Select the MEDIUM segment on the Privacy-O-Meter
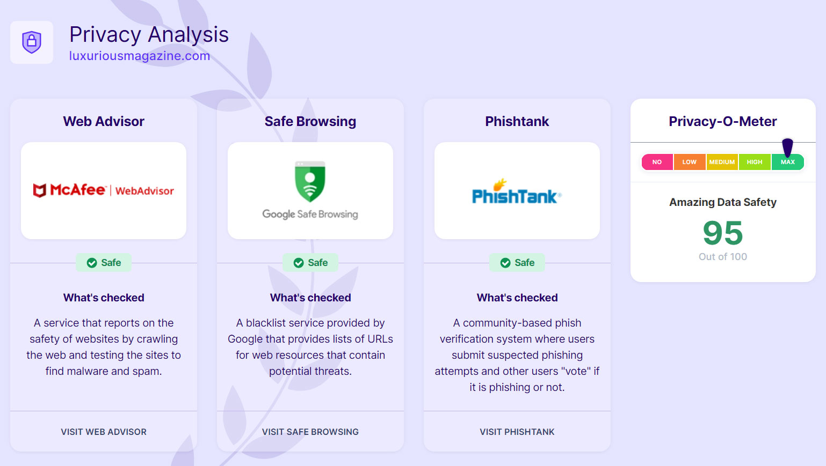This screenshot has width=826, height=466. pos(722,161)
